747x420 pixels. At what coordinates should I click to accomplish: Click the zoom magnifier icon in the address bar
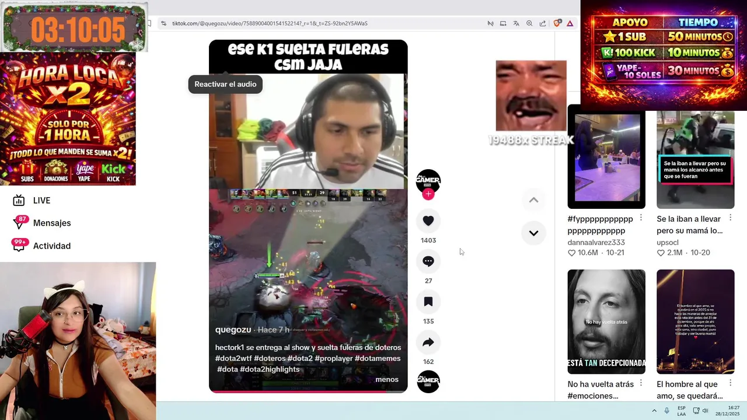(529, 23)
